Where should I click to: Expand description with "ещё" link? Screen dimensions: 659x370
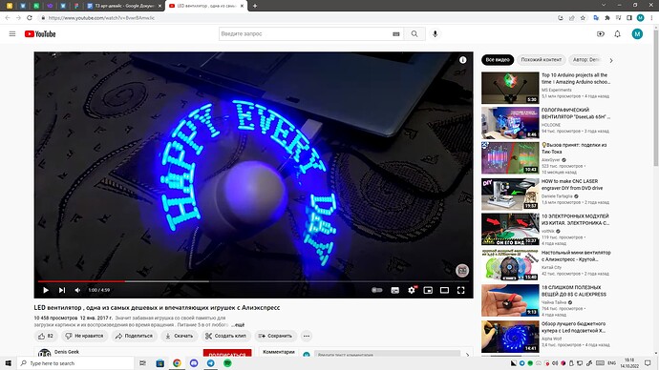(239, 324)
